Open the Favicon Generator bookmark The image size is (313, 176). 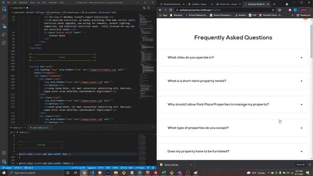(x=221, y=15)
